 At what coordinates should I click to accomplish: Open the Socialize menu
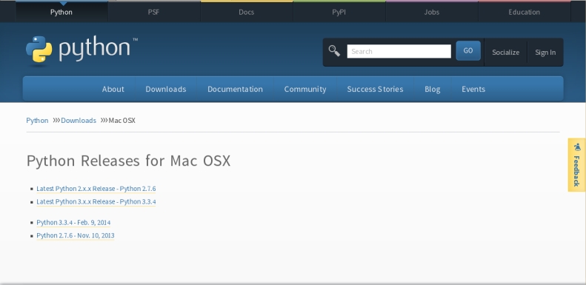click(x=505, y=53)
